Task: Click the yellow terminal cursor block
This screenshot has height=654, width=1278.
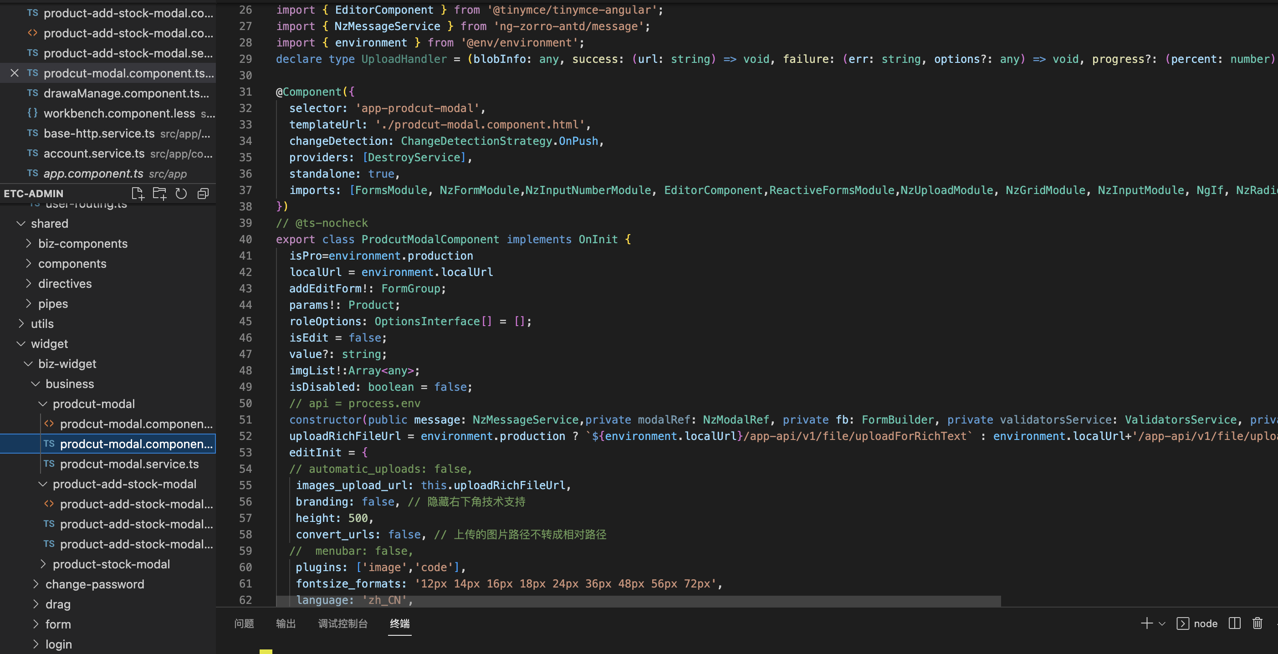Action: (266, 651)
